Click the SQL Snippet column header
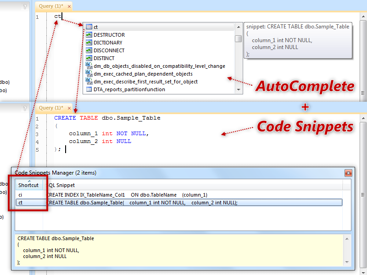The image size is (367, 275). (x=193, y=185)
